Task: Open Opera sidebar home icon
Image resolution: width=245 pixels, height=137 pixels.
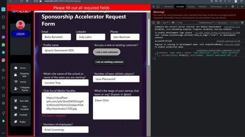Action: click(x=3, y=9)
